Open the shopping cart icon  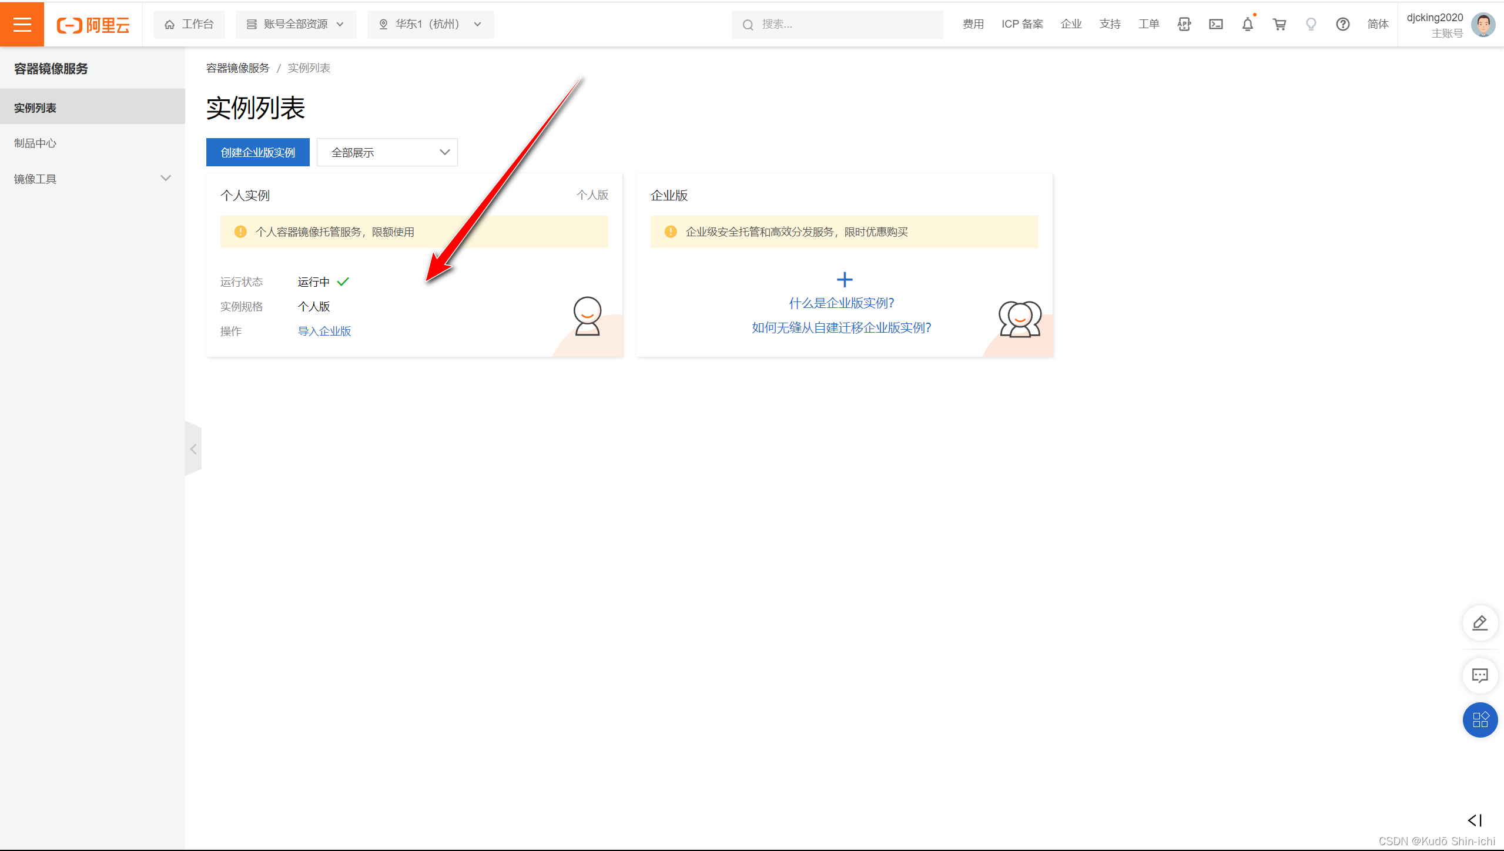tap(1279, 24)
